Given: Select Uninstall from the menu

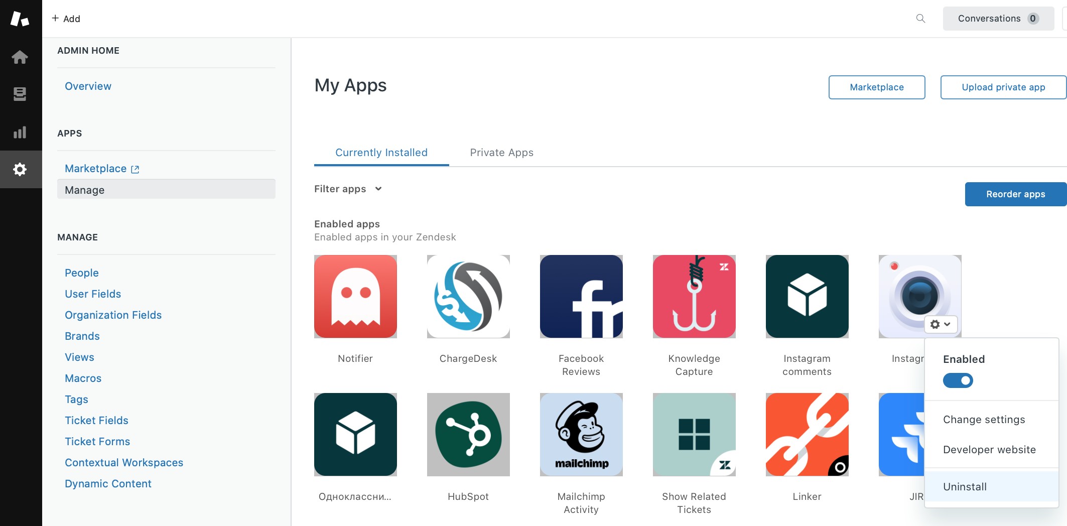Looking at the screenshot, I should [991, 486].
